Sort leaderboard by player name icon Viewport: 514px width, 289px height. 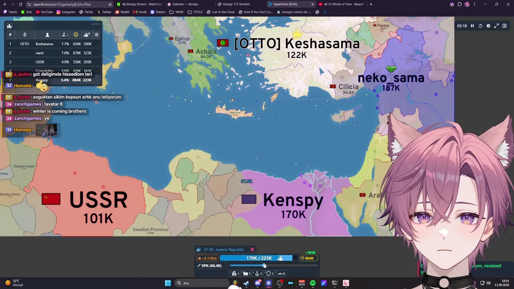coord(47,35)
